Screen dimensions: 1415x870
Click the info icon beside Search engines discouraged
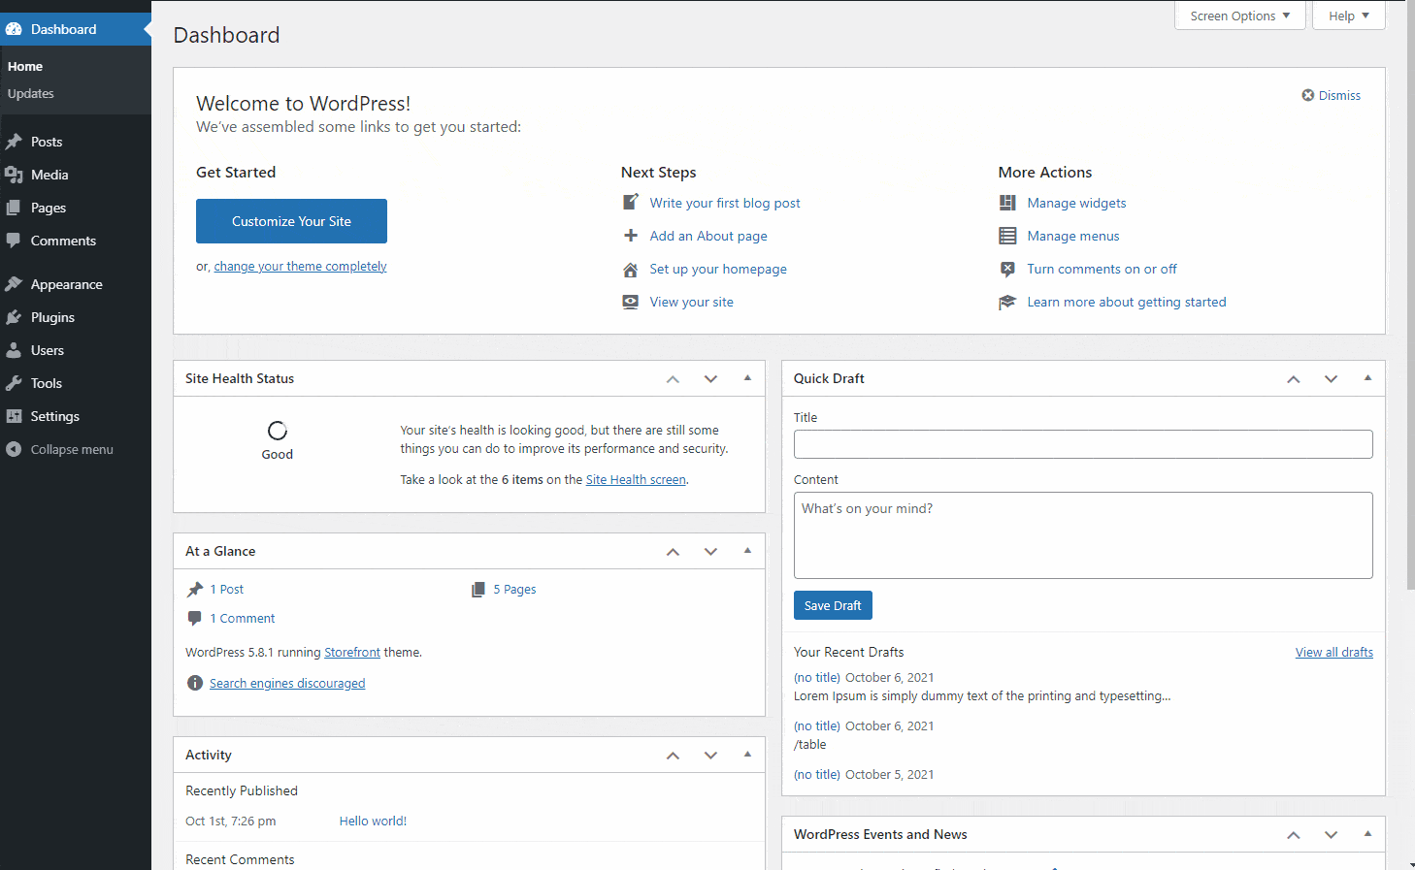click(x=195, y=683)
